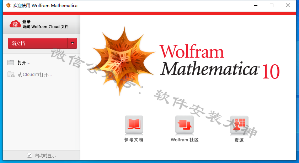Click the Wolfram Cloud sign-in icon

pos(15,24)
